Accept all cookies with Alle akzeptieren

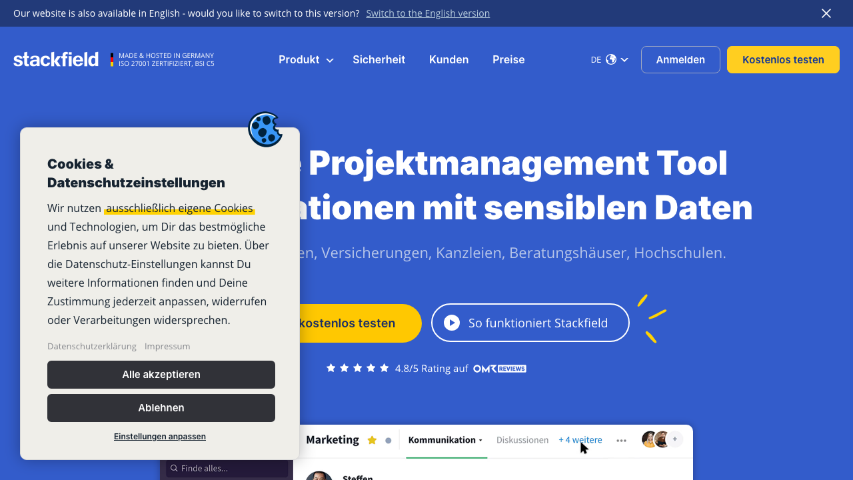click(x=161, y=375)
